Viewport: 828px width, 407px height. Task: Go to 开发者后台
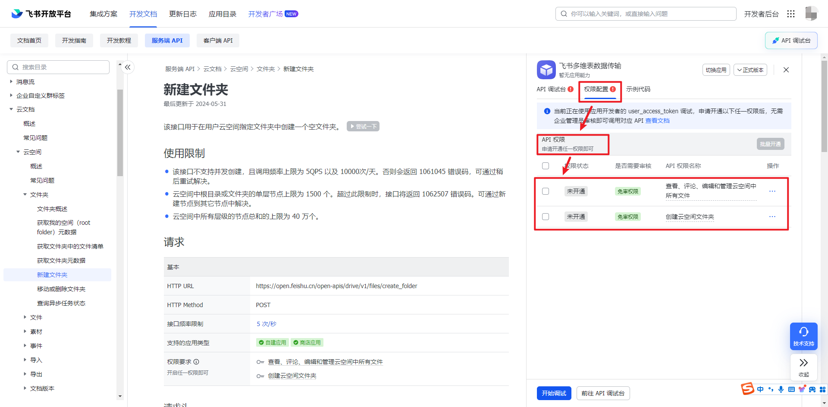(x=761, y=14)
